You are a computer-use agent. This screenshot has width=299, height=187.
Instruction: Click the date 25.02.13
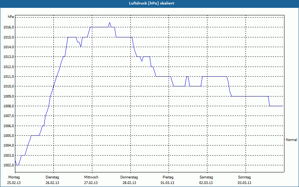[14, 183]
